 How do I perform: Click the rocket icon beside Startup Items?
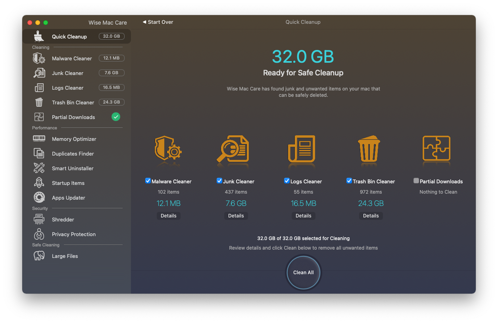click(39, 183)
